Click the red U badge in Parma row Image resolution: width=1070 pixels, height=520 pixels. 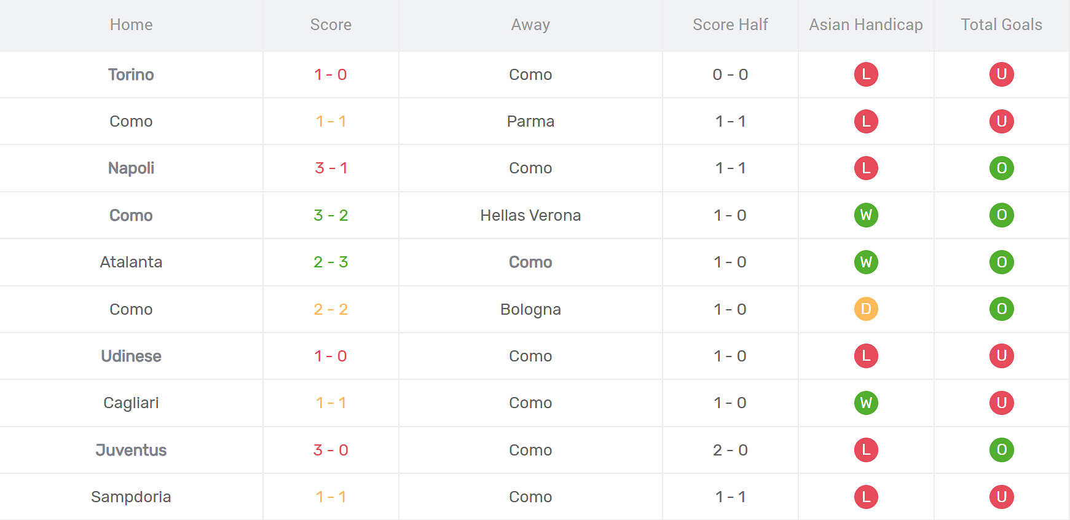1001,121
